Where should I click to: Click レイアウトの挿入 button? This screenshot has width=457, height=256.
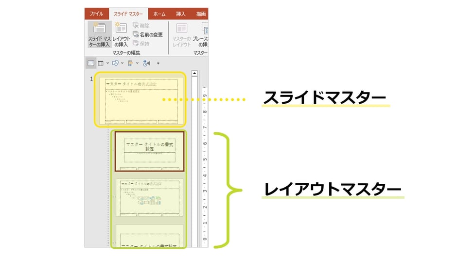click(x=121, y=34)
